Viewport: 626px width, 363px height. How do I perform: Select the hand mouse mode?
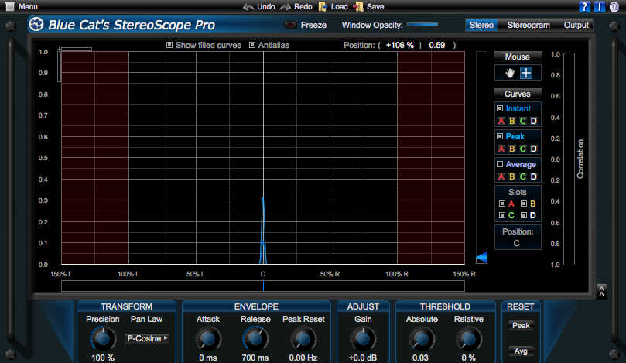509,73
